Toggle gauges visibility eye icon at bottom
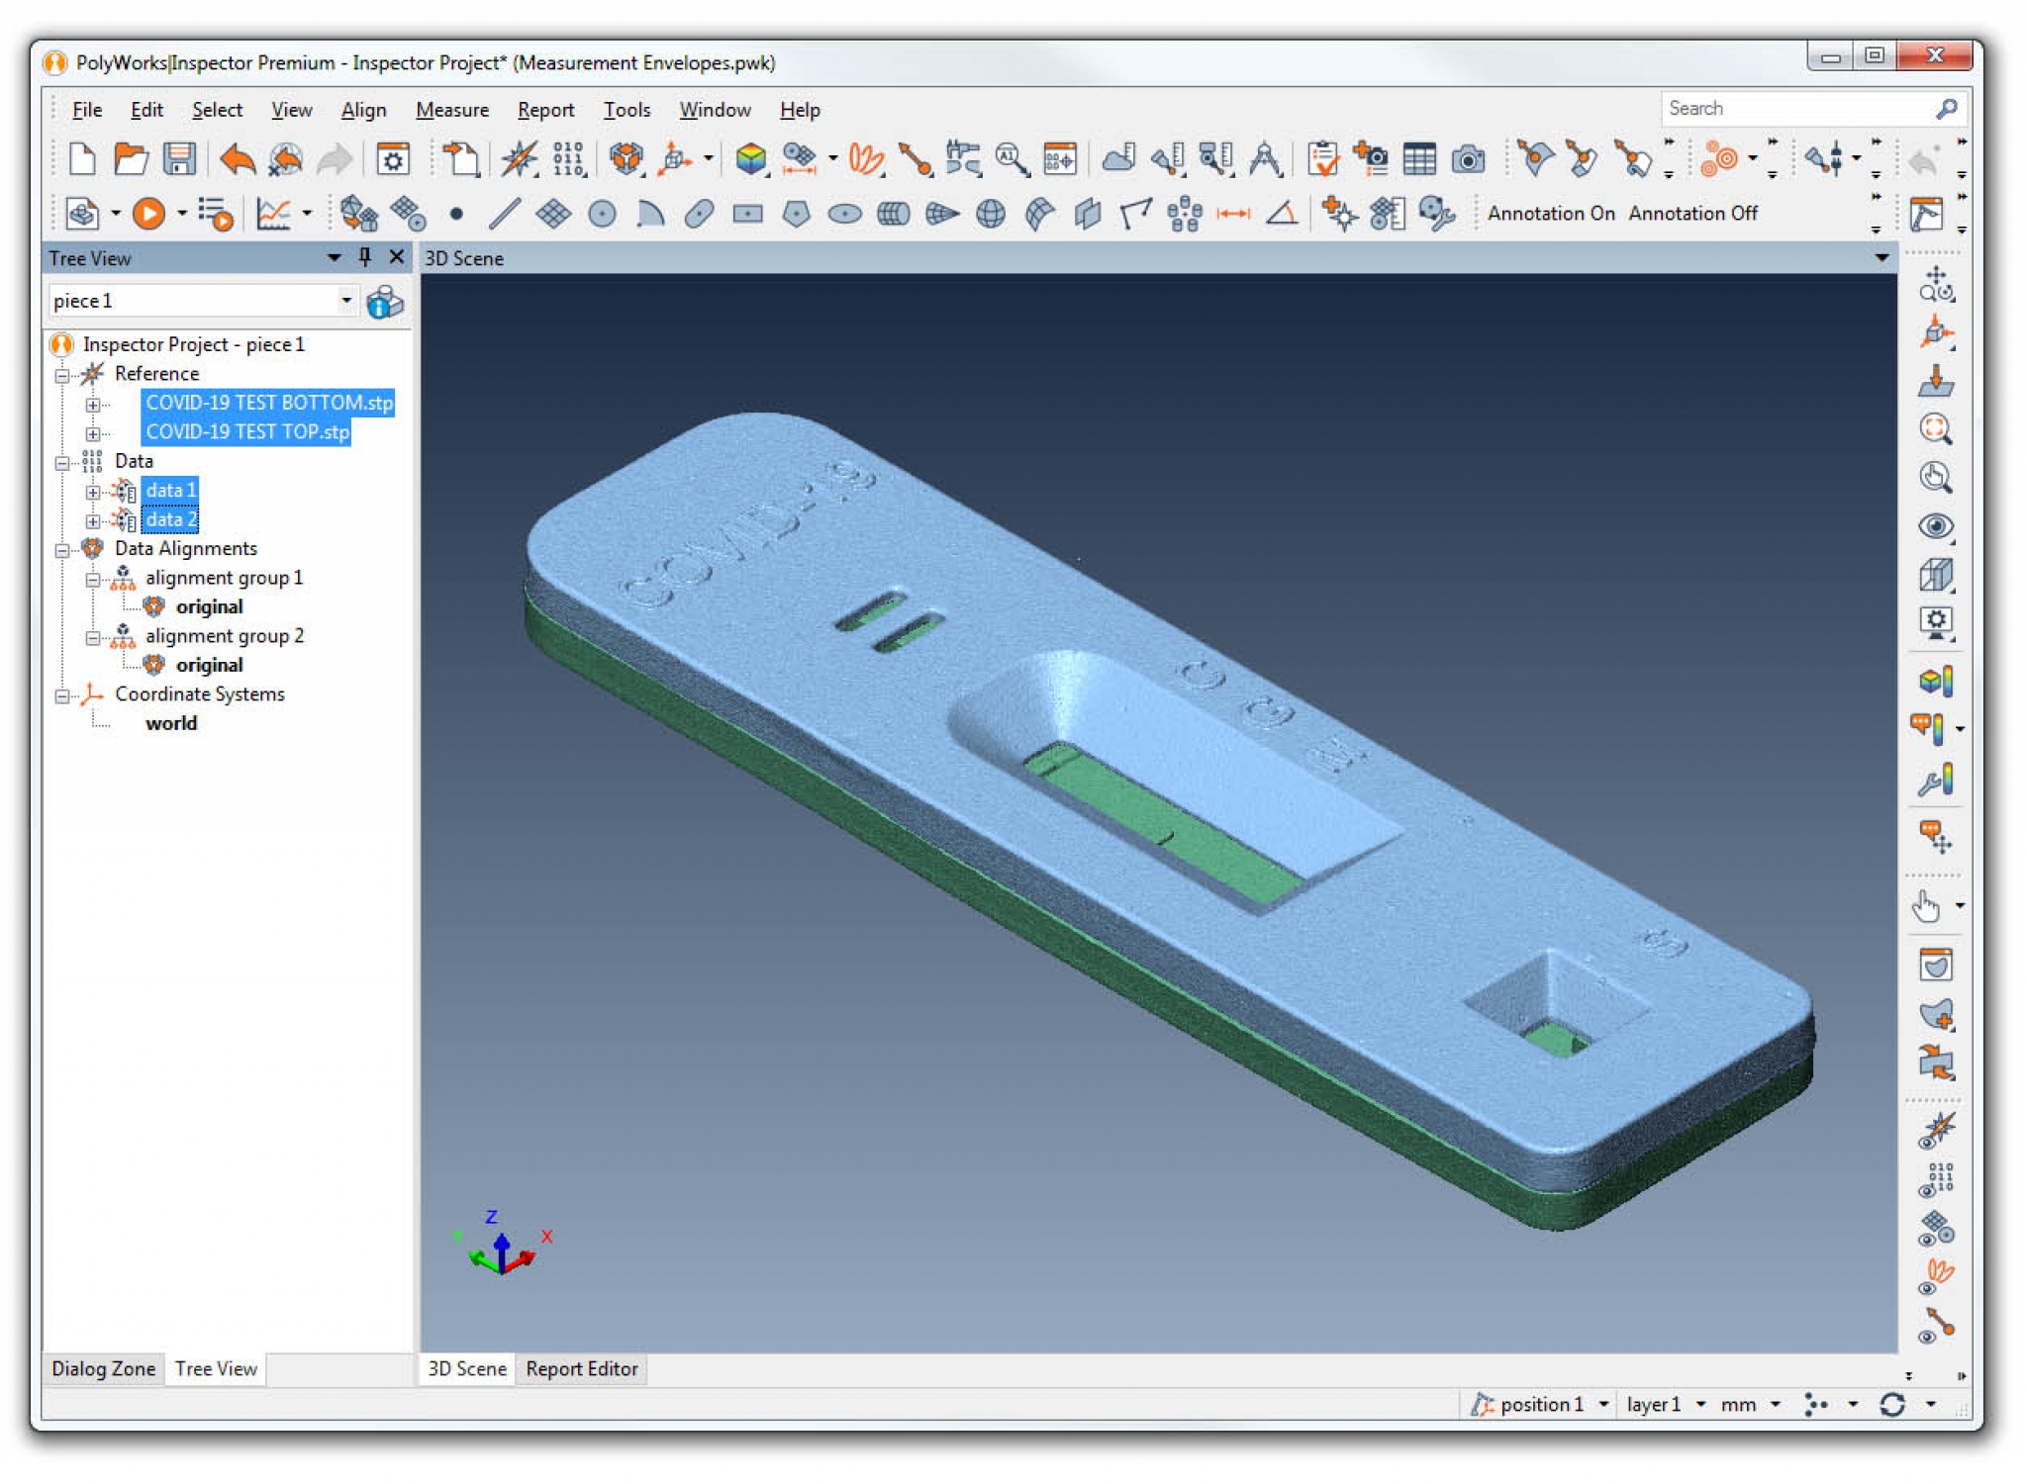2027x1484 pixels. tap(1937, 1325)
